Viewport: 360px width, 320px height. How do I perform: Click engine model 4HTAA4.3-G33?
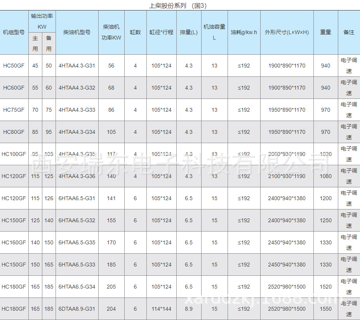click(x=77, y=110)
